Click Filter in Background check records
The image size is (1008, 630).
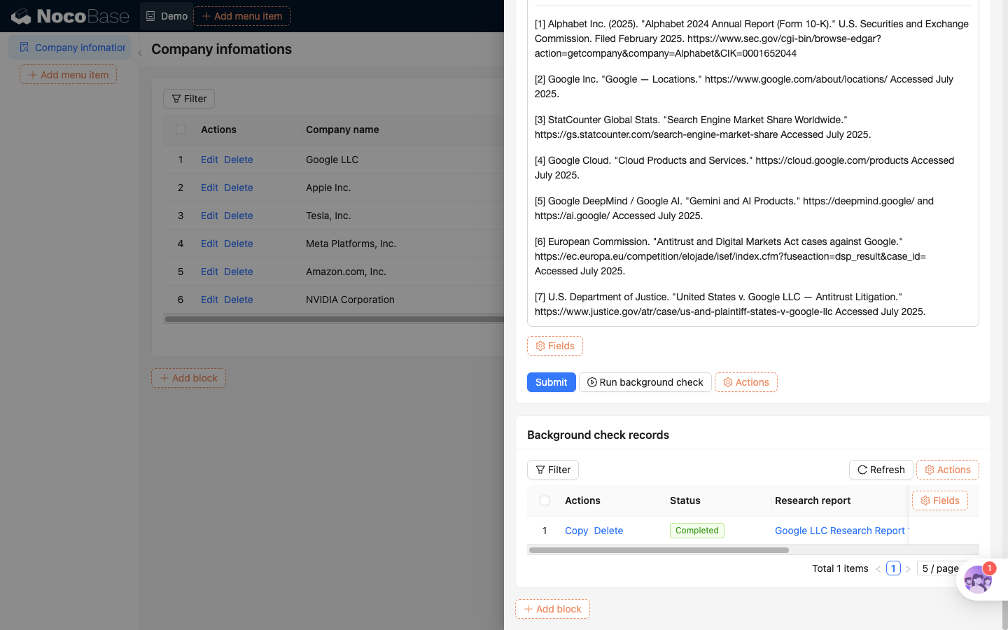(x=553, y=470)
